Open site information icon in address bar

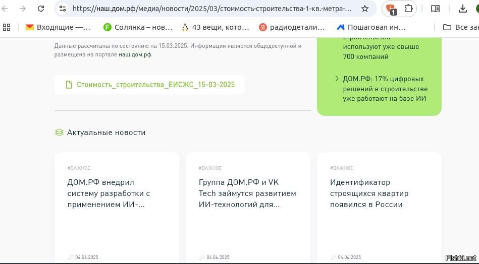point(63,9)
